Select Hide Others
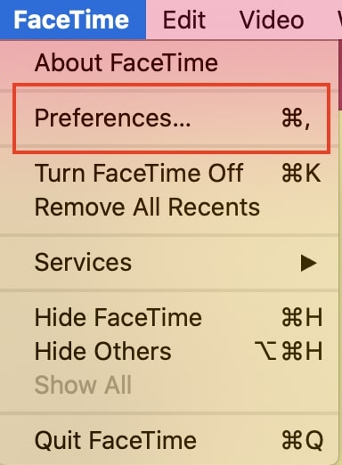342x465 pixels. (169, 351)
